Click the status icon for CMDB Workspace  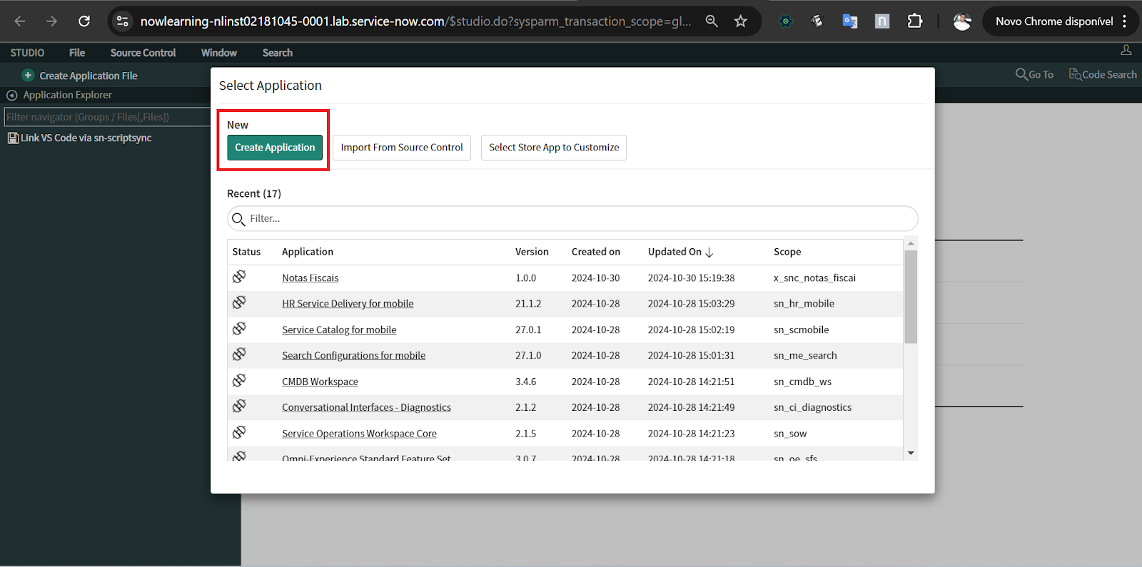point(239,380)
